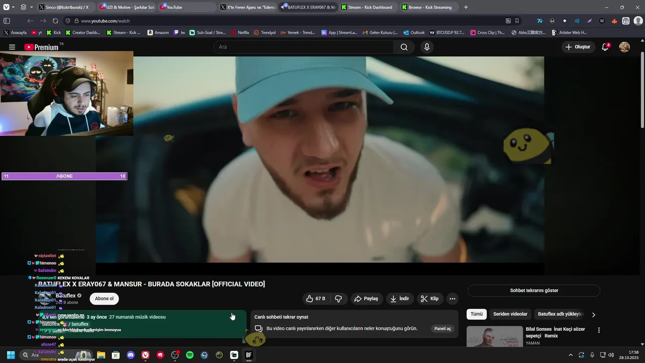Select the Seriden videolar filter chip
The height and width of the screenshot is (363, 645).
[x=510, y=314]
